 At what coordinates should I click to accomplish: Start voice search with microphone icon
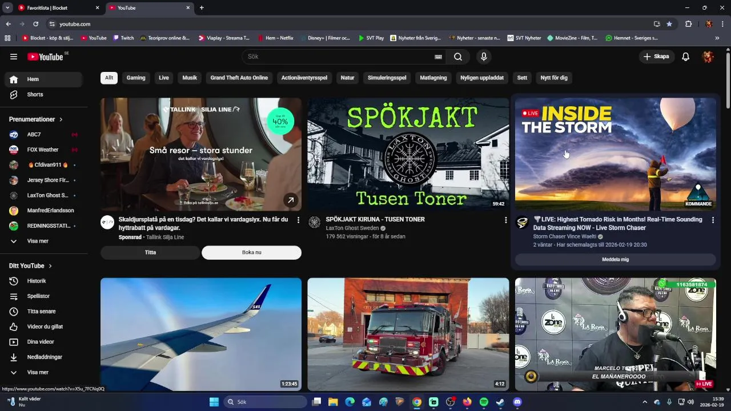(484, 57)
